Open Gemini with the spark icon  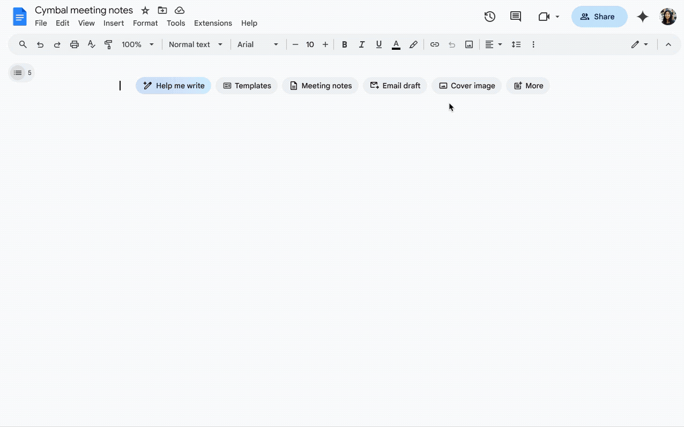642,17
